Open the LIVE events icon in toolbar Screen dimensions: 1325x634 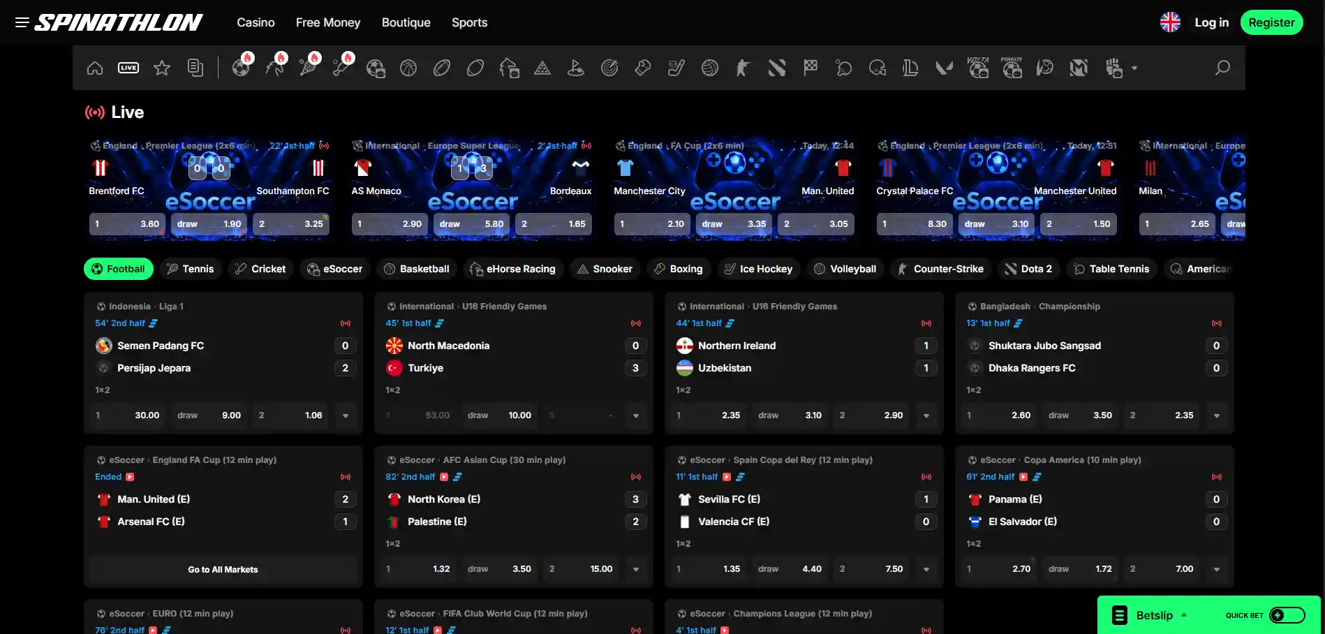[128, 68]
